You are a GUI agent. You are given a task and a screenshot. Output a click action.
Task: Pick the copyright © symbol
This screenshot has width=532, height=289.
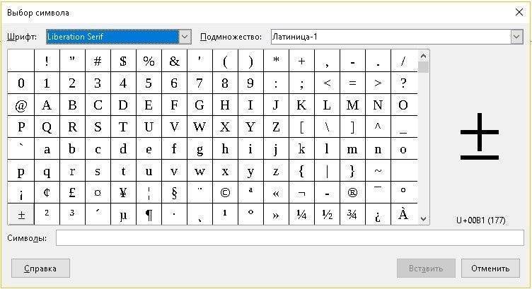click(x=225, y=192)
